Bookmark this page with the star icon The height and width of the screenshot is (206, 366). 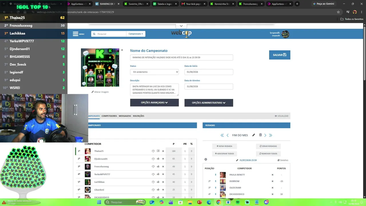pyautogui.click(x=338, y=12)
